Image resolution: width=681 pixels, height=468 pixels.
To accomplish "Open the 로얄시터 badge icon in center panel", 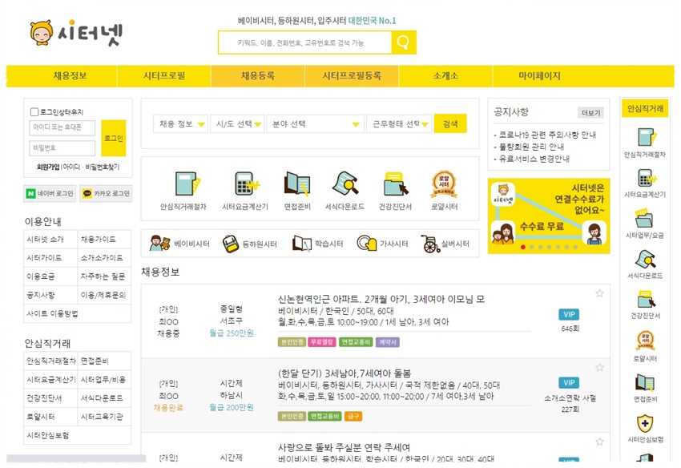I will (x=444, y=184).
